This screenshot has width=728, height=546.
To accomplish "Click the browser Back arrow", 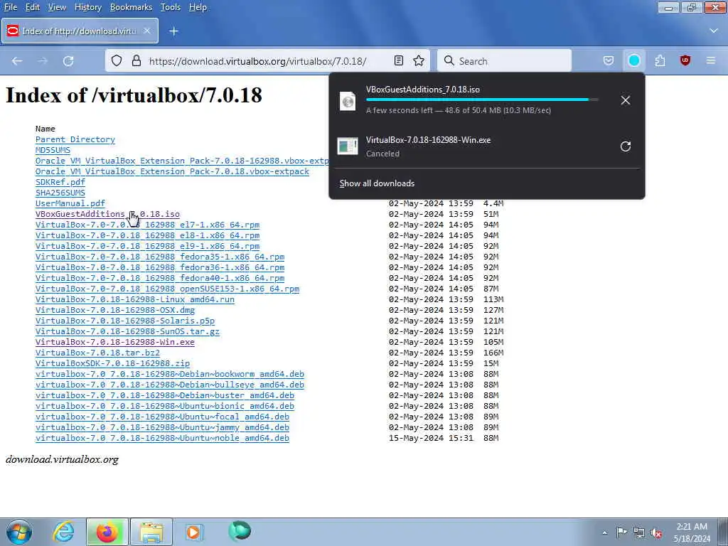I will click(17, 61).
